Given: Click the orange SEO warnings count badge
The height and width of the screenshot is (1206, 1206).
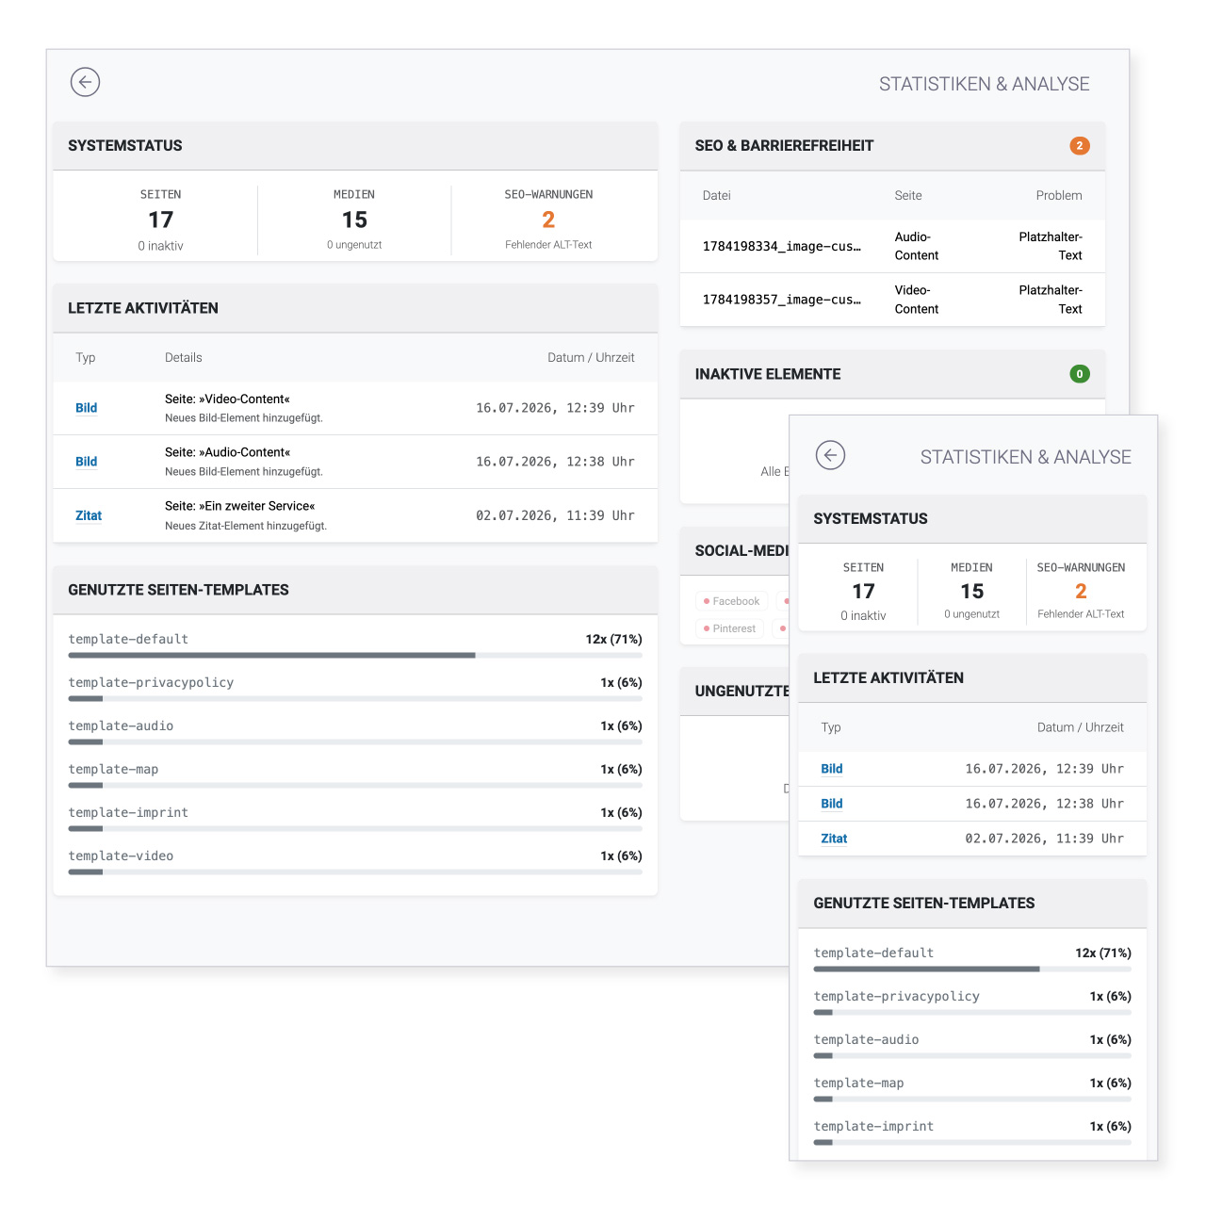Looking at the screenshot, I should click(x=1080, y=146).
